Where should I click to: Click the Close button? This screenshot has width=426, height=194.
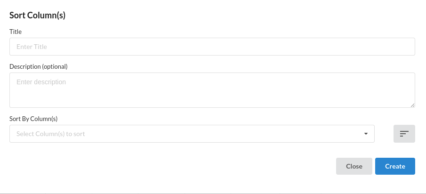pos(354,166)
